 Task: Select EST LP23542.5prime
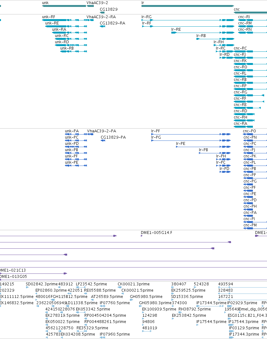click(x=91, y=284)
